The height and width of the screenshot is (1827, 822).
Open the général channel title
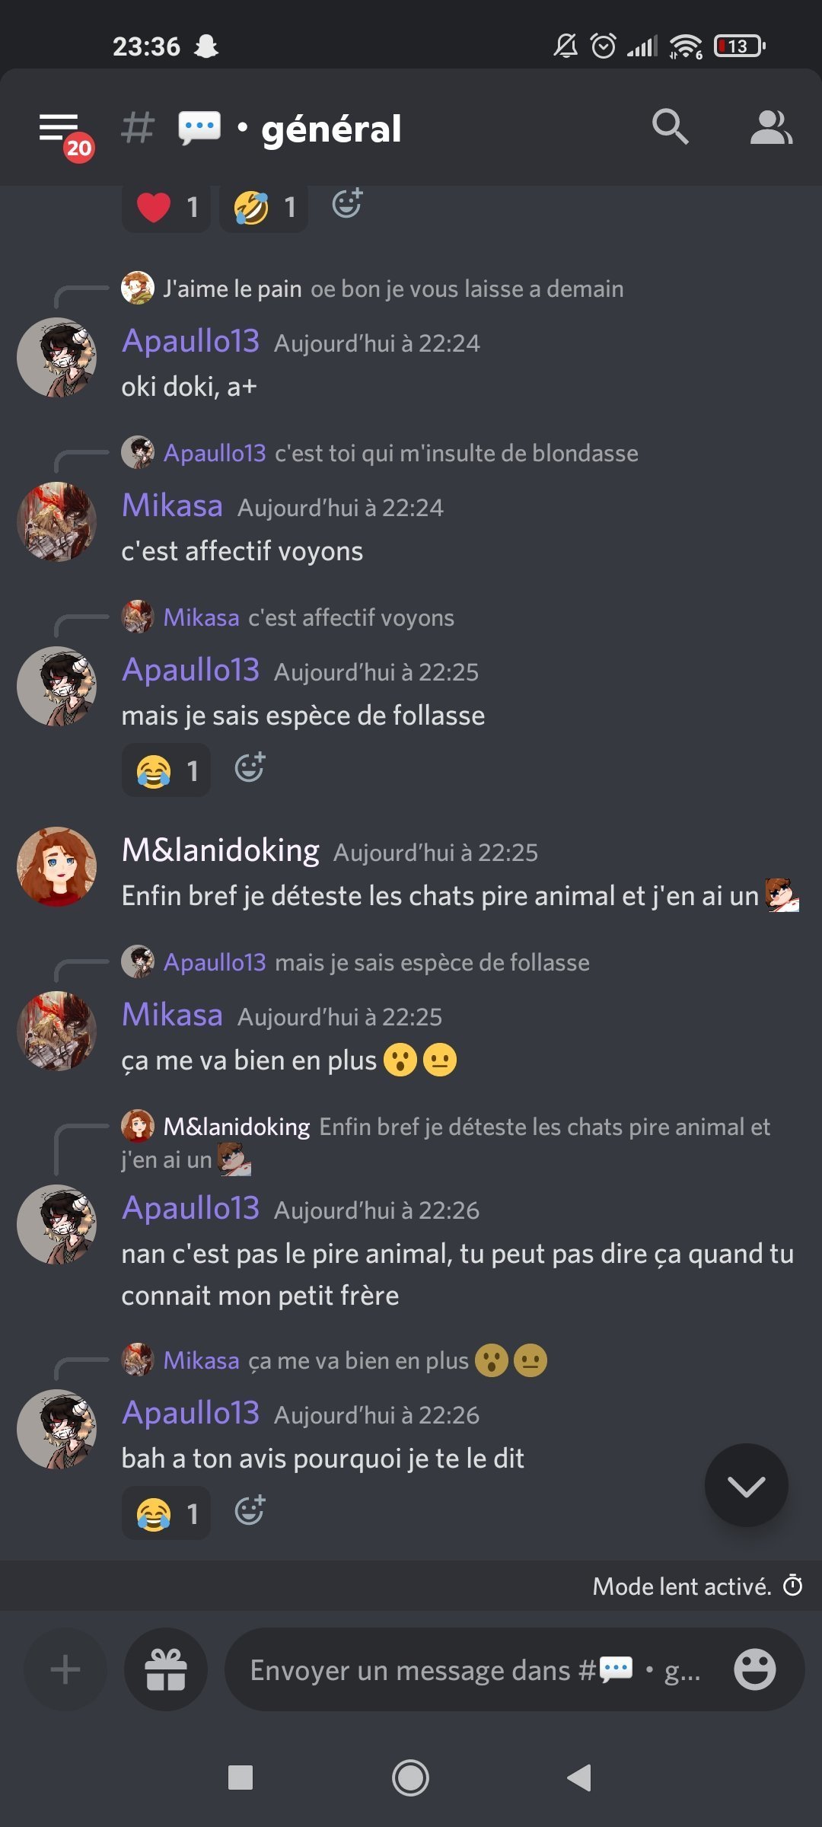[x=331, y=129]
